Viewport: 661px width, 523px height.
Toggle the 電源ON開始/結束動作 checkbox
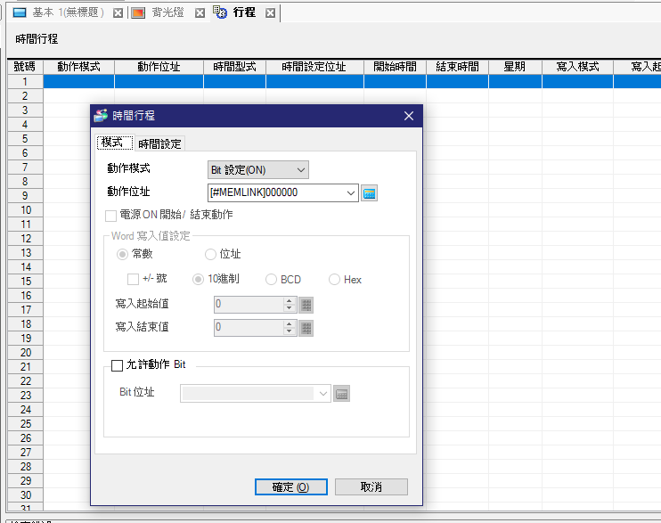pyautogui.click(x=111, y=215)
